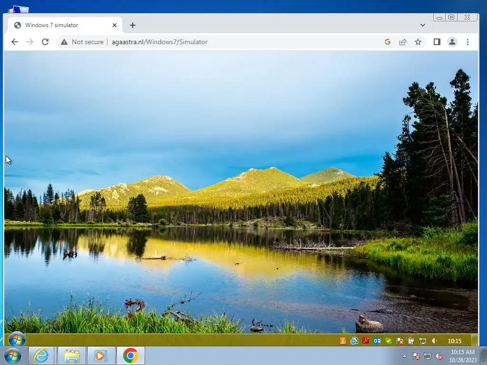The width and height of the screenshot is (487, 365).
Task: Click host muted speaker tray icon
Action: pyautogui.click(x=439, y=356)
